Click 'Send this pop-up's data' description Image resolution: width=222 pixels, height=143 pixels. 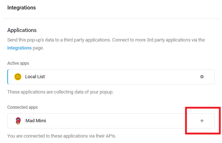(x=106, y=44)
